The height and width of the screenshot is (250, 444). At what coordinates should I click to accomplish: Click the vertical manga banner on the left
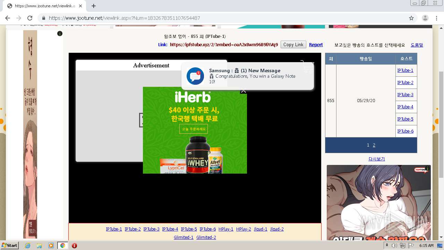(x=30, y=134)
